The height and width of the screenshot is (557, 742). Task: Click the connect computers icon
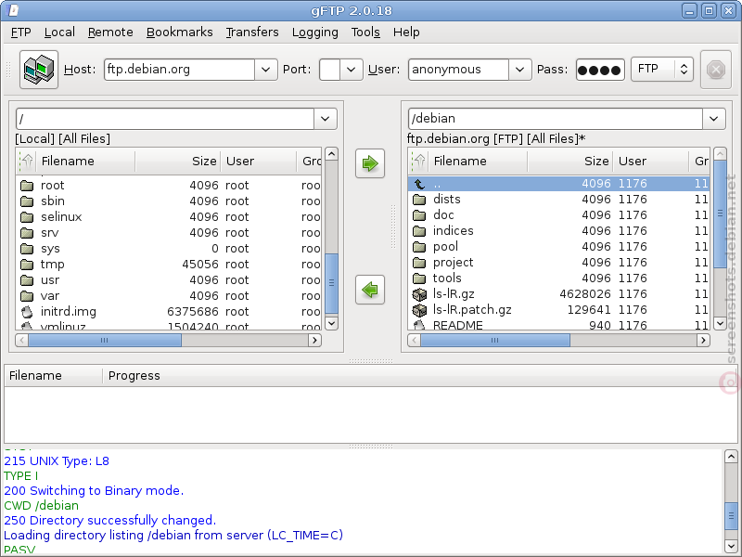click(39, 70)
